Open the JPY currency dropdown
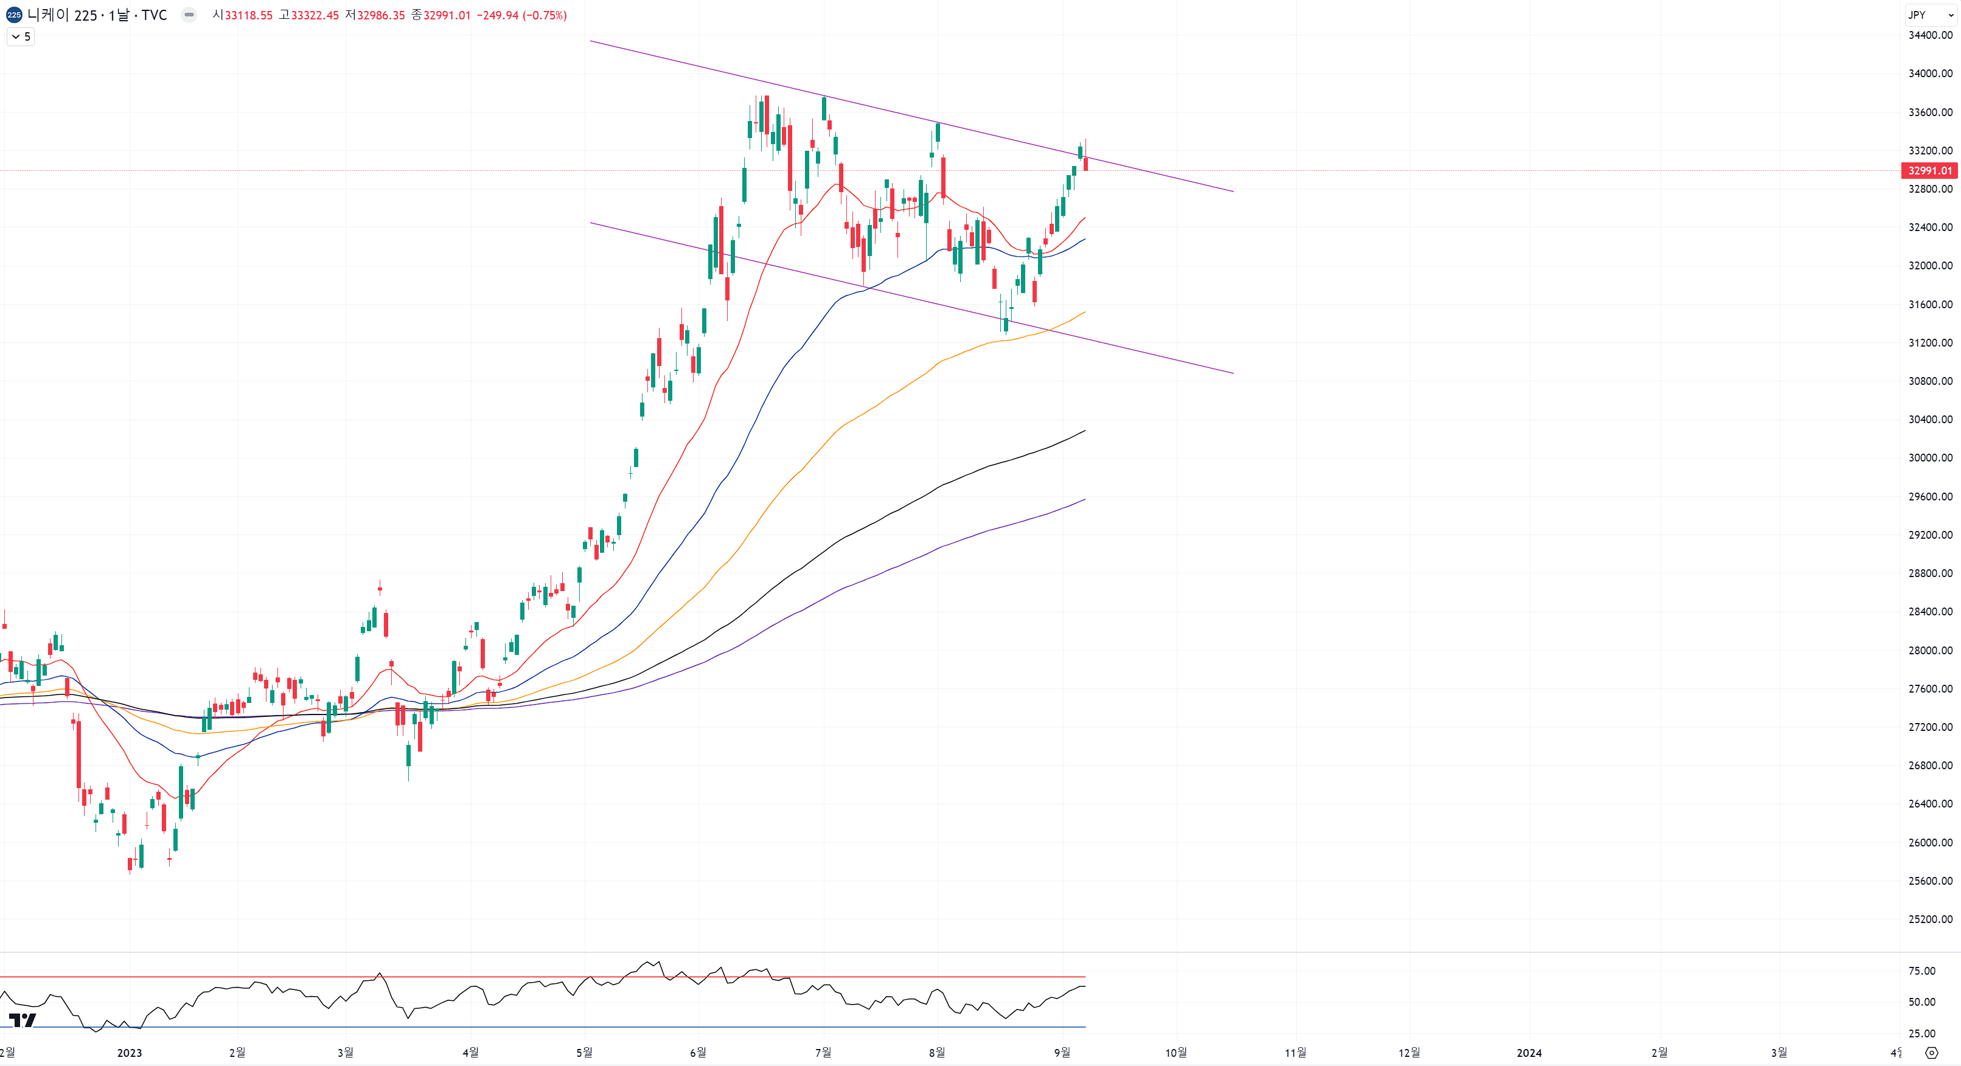This screenshot has width=1961, height=1066. [x=1930, y=15]
